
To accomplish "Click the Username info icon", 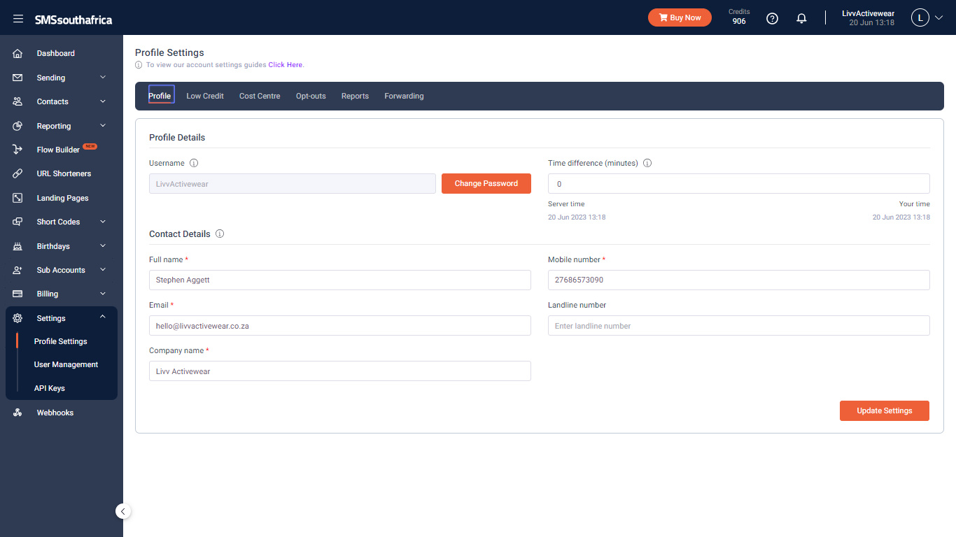I will click(x=194, y=163).
